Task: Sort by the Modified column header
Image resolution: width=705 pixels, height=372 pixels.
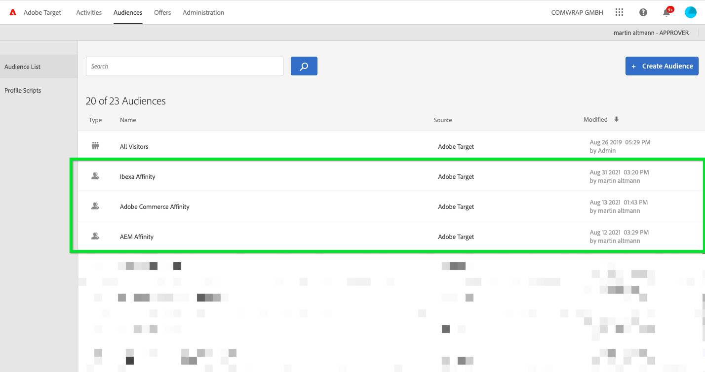Action: (x=595, y=119)
